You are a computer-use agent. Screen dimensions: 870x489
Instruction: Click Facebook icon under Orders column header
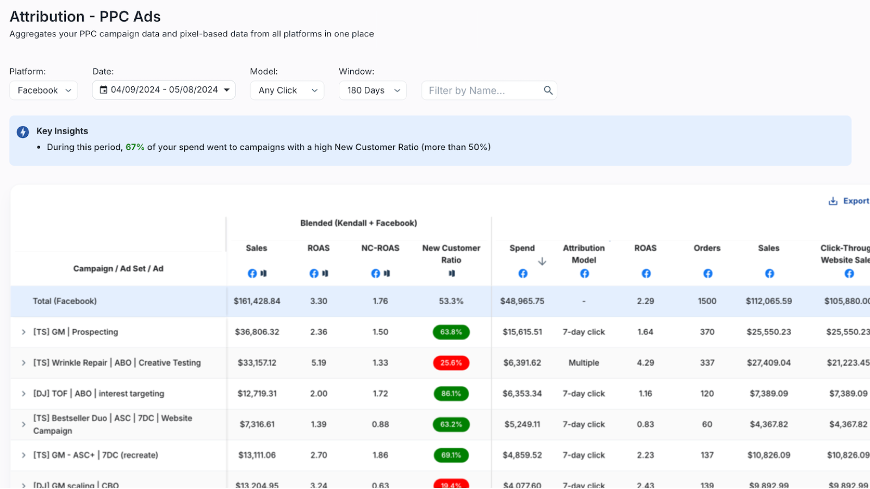707,274
